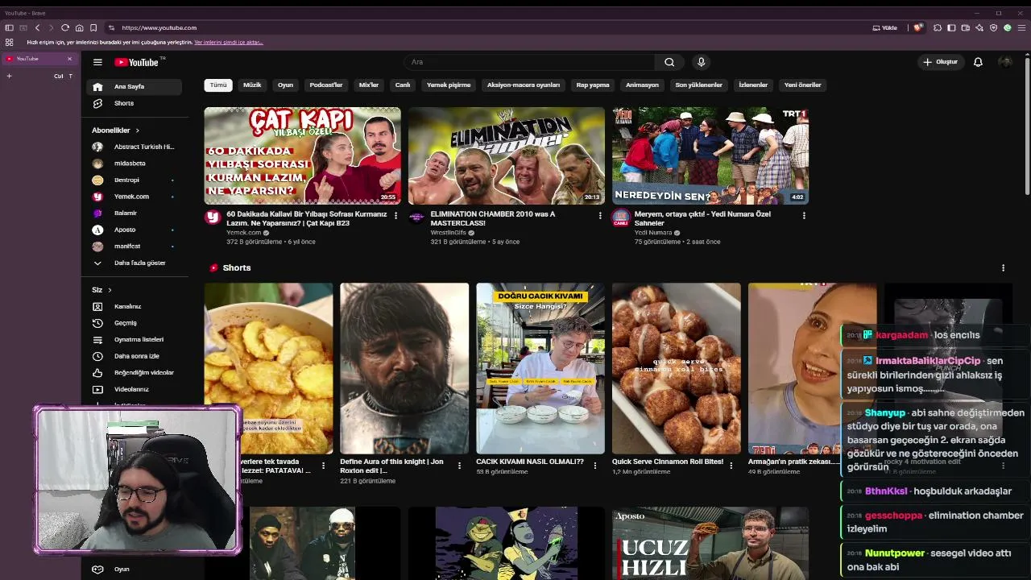Viewport: 1031px width, 580px height.
Task: Click the YouTube logo
Action: [139, 62]
